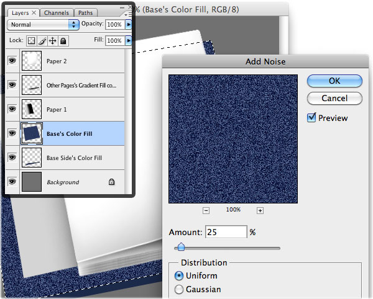The height and width of the screenshot is (299, 373).
Task: Select the Paper 1 layer thumbnail
Action: click(32, 109)
